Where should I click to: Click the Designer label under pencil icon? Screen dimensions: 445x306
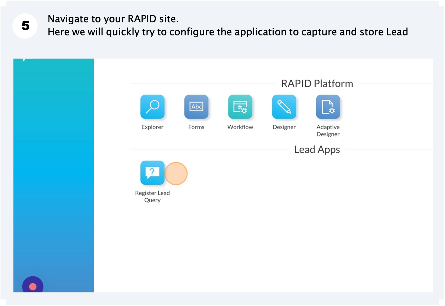click(x=284, y=127)
